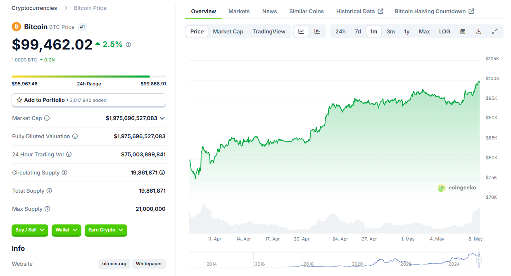Open the Wallet dropdown
The image size is (511, 276).
tap(67, 230)
